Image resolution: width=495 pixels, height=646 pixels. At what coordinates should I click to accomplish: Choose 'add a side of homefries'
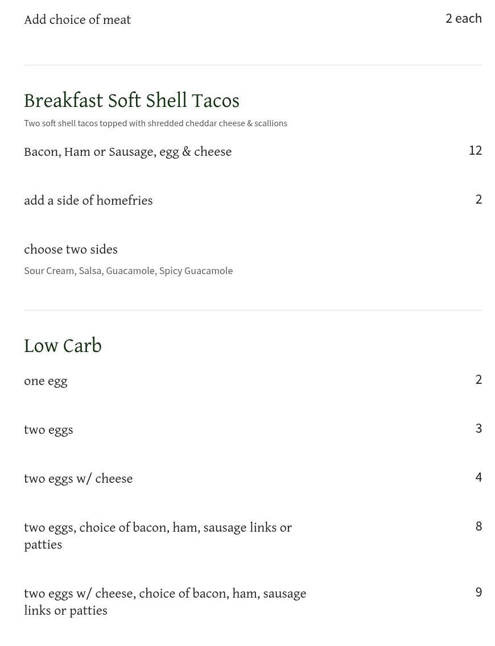coord(88,201)
